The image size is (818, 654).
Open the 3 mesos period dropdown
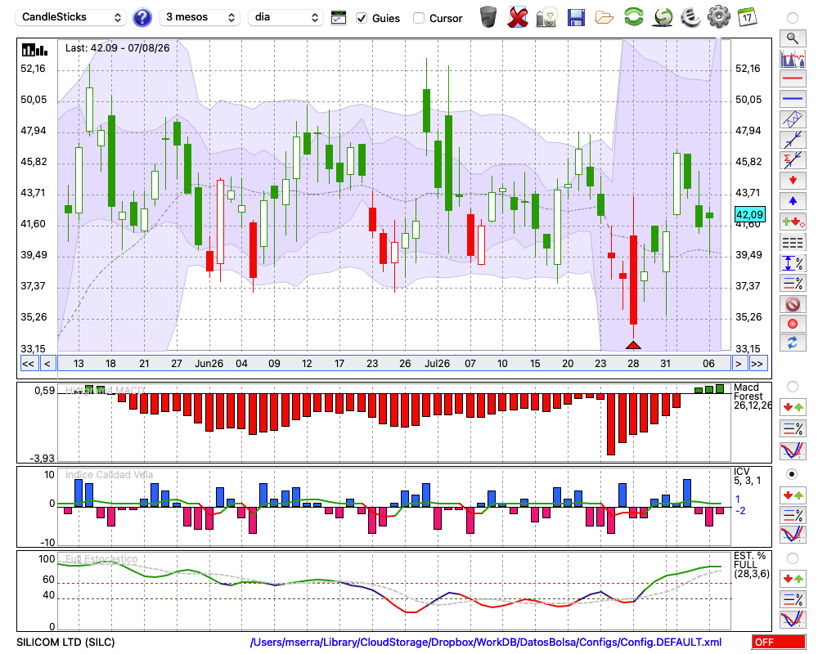point(200,17)
